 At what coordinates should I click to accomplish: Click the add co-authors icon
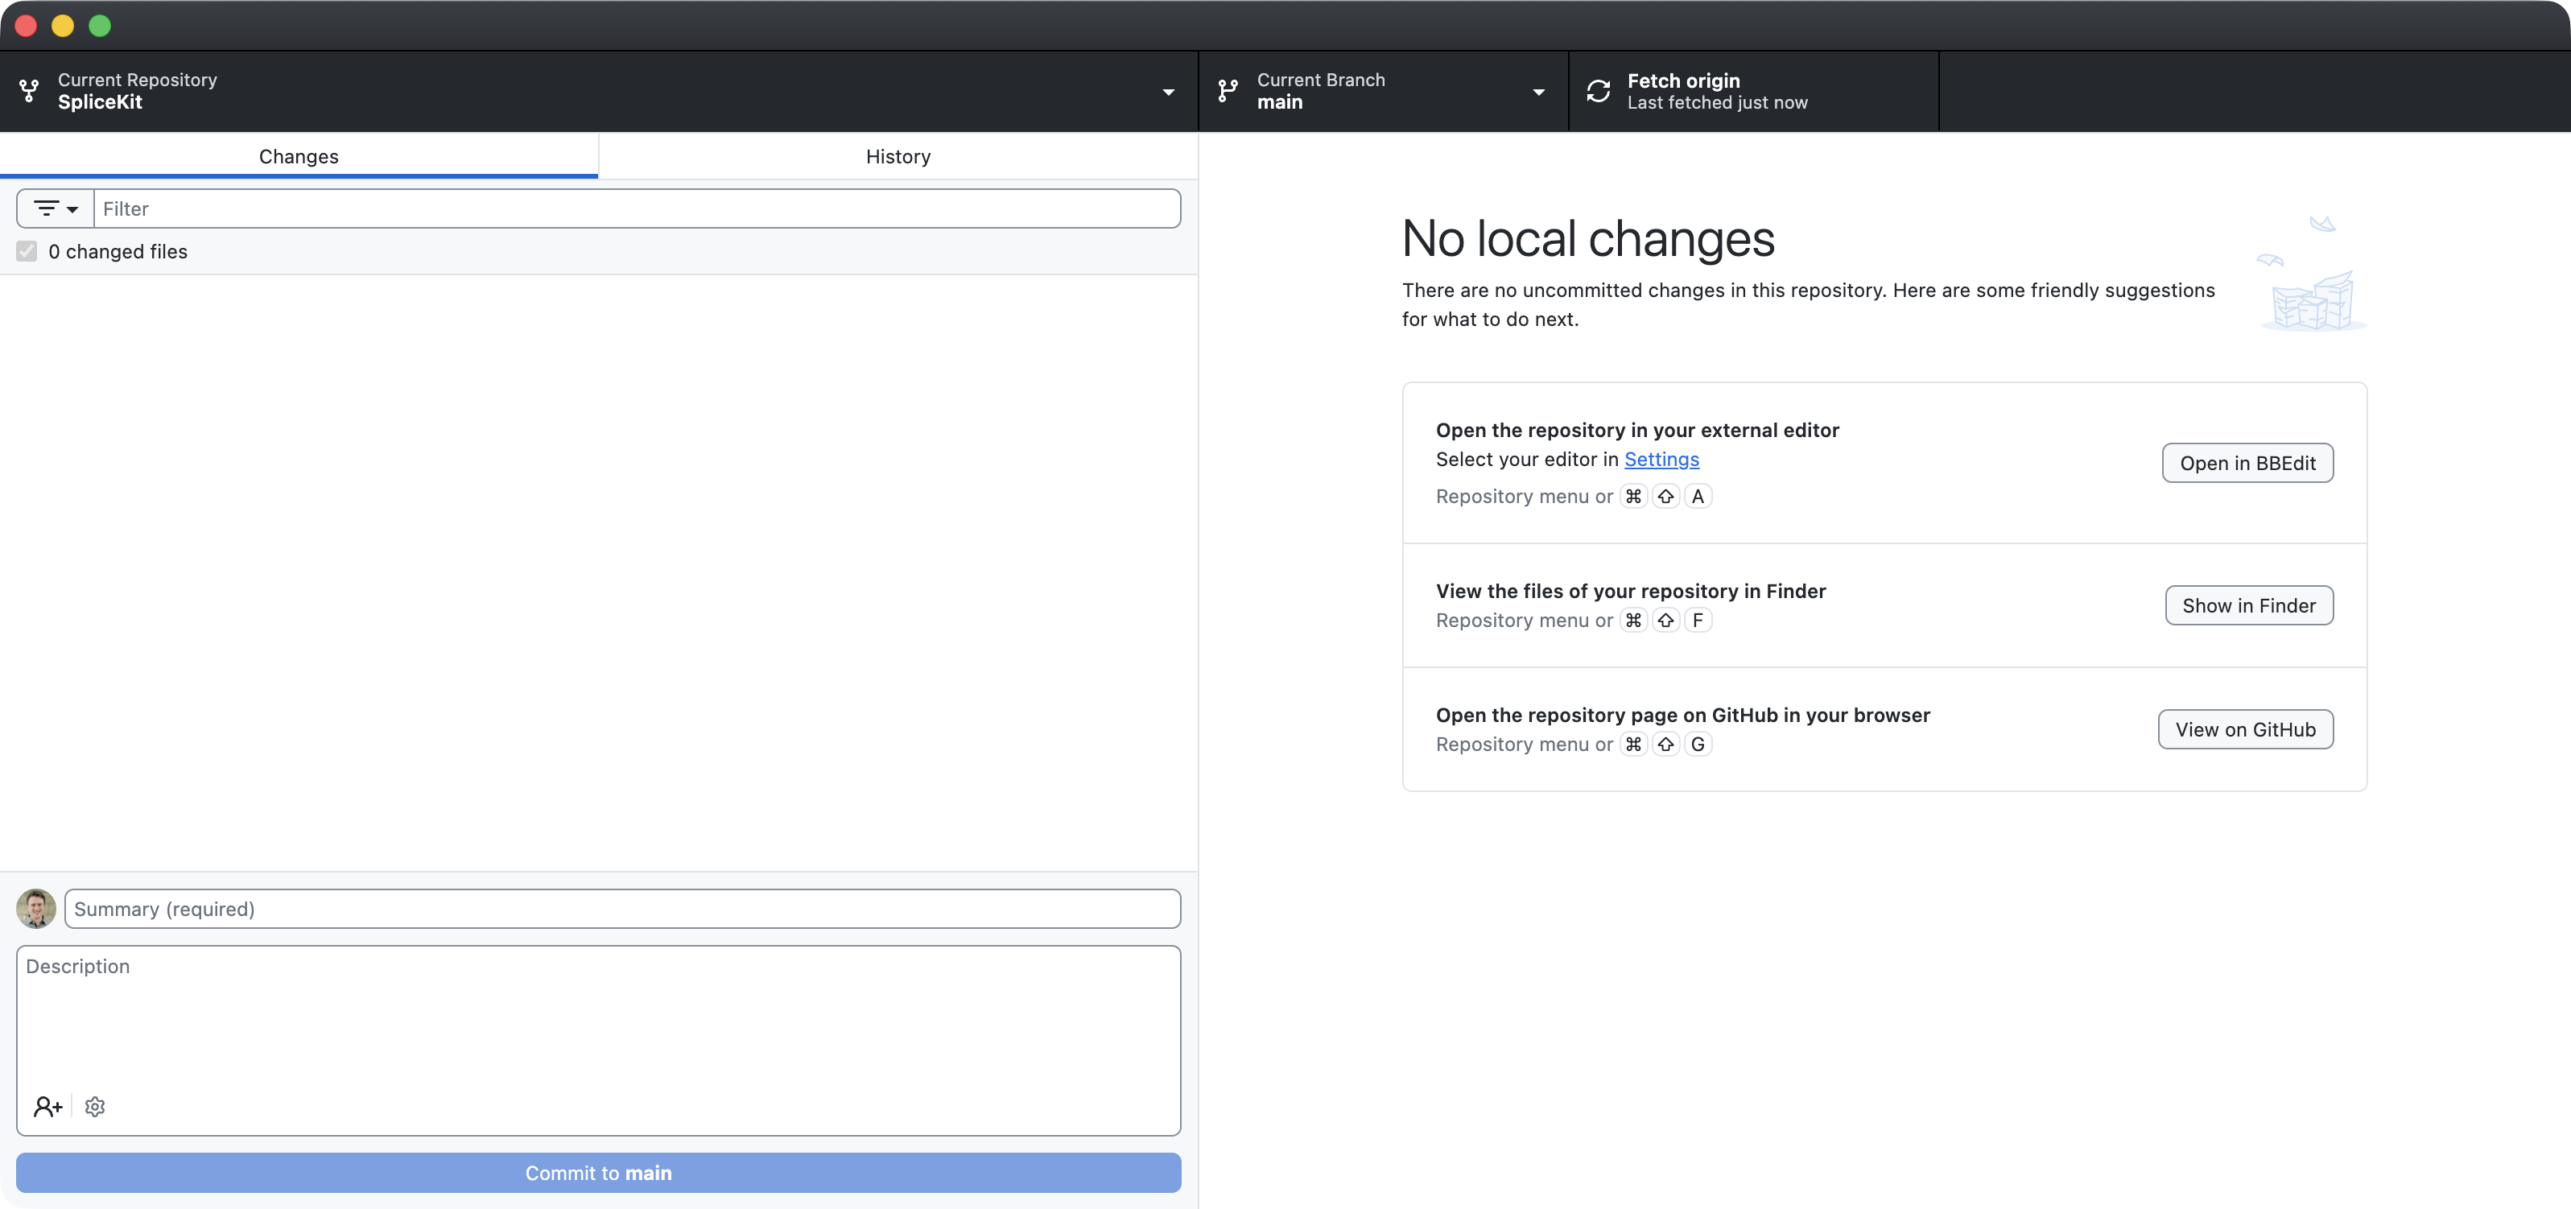48,1106
